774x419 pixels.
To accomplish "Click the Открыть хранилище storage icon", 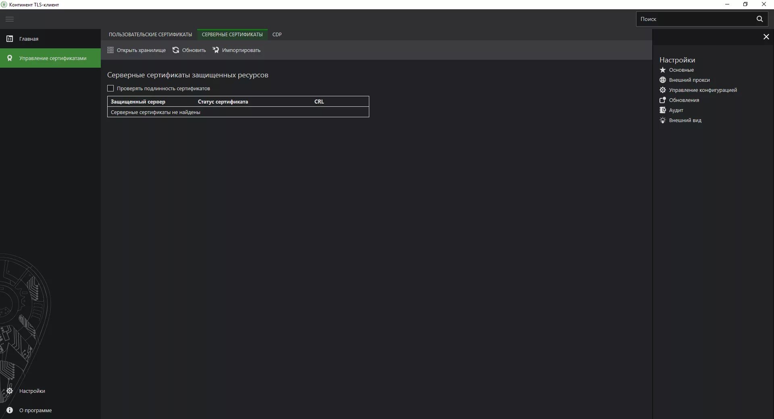I will [x=110, y=50].
